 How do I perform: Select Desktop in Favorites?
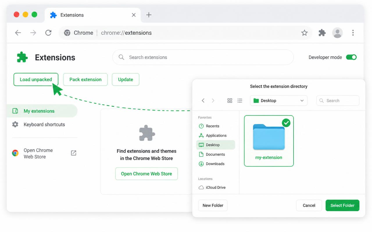[x=216, y=145]
